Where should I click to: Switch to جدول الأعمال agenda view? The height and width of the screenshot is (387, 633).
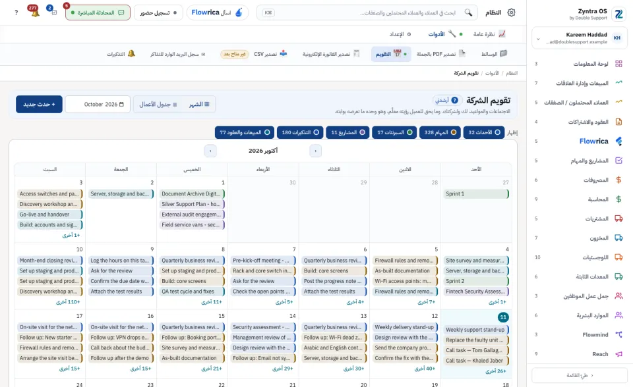[158, 105]
